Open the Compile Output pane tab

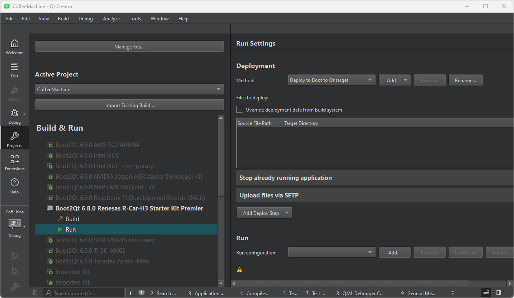(x=255, y=293)
